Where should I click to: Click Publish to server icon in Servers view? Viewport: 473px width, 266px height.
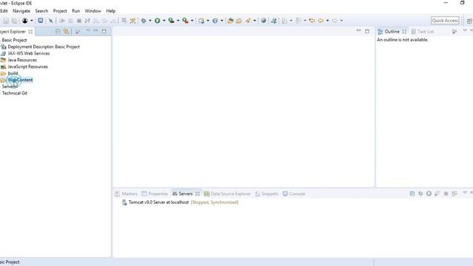[455, 194]
